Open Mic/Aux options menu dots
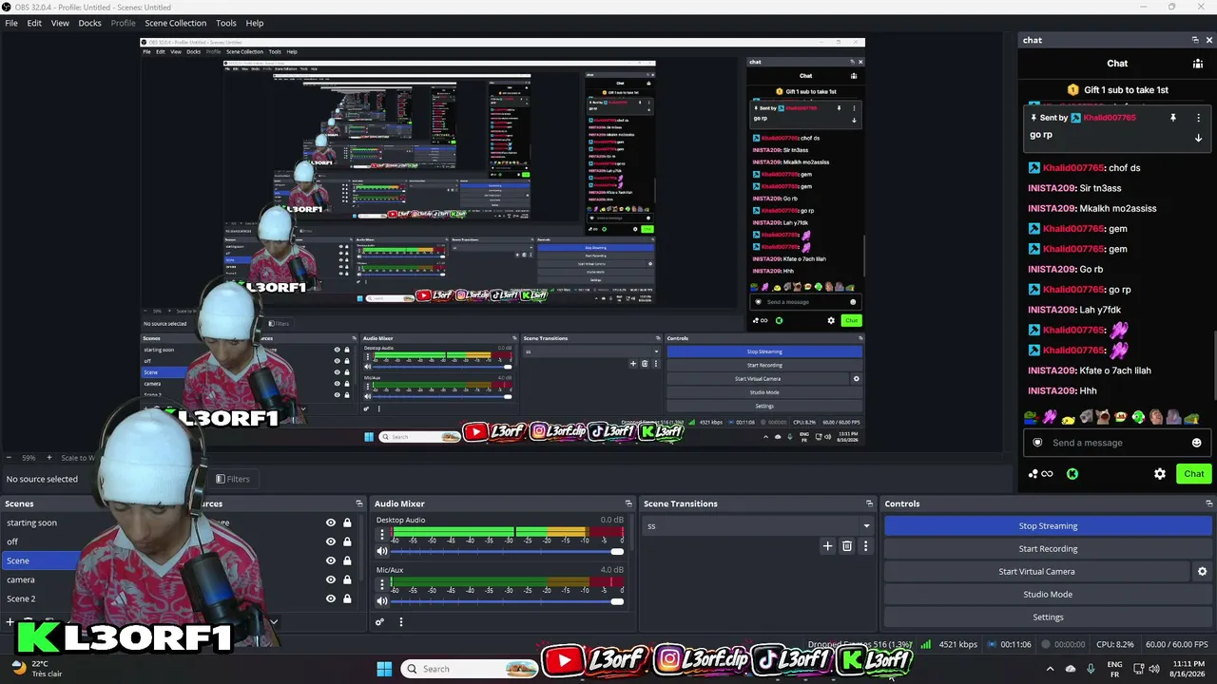This screenshot has width=1217, height=684. click(x=382, y=584)
